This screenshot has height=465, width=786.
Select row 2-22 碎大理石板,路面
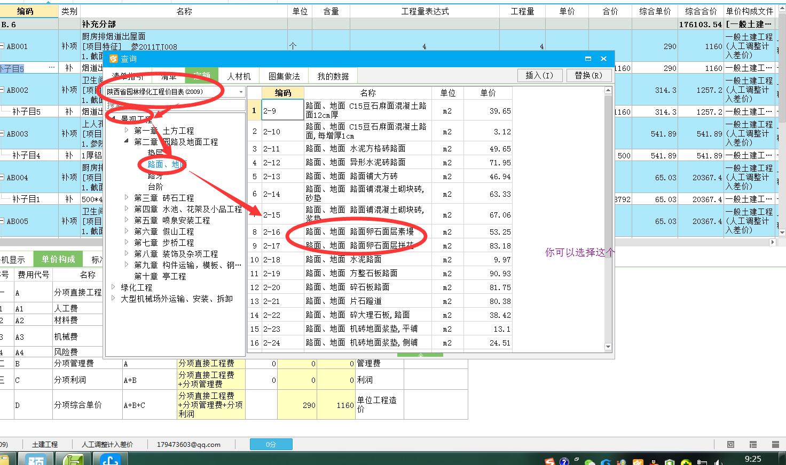pyautogui.click(x=380, y=315)
